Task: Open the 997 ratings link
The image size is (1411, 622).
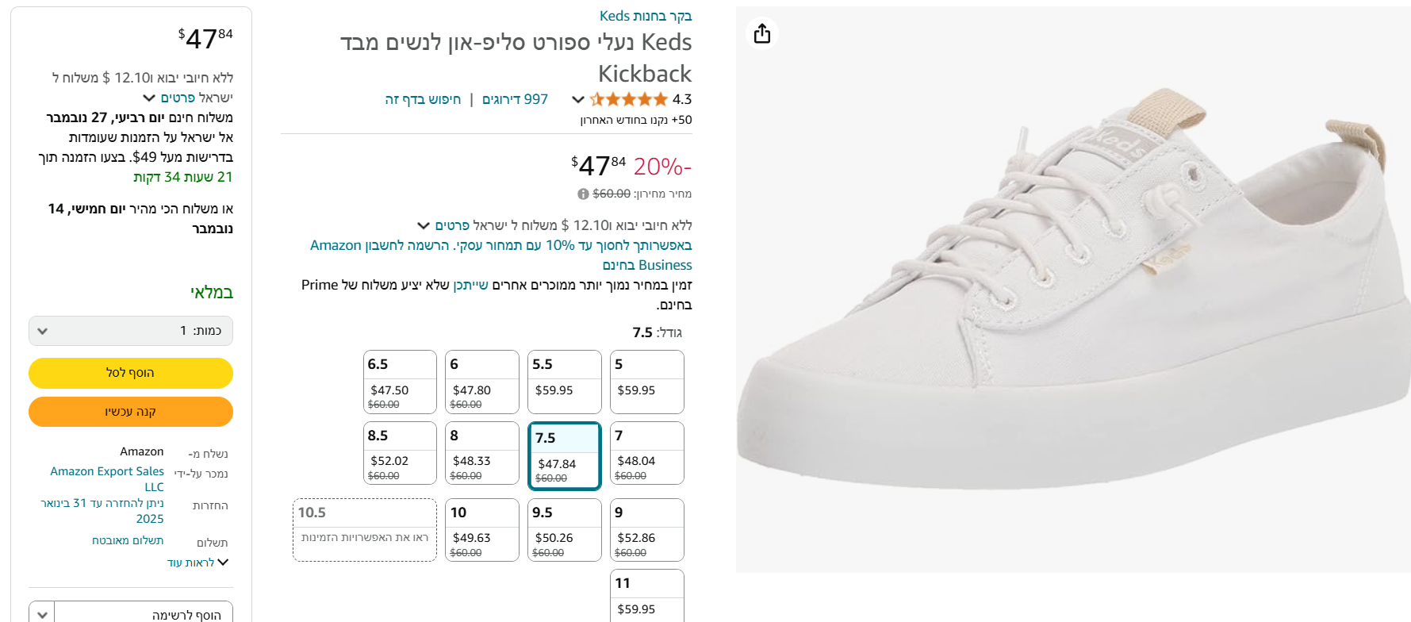Action: [515, 99]
